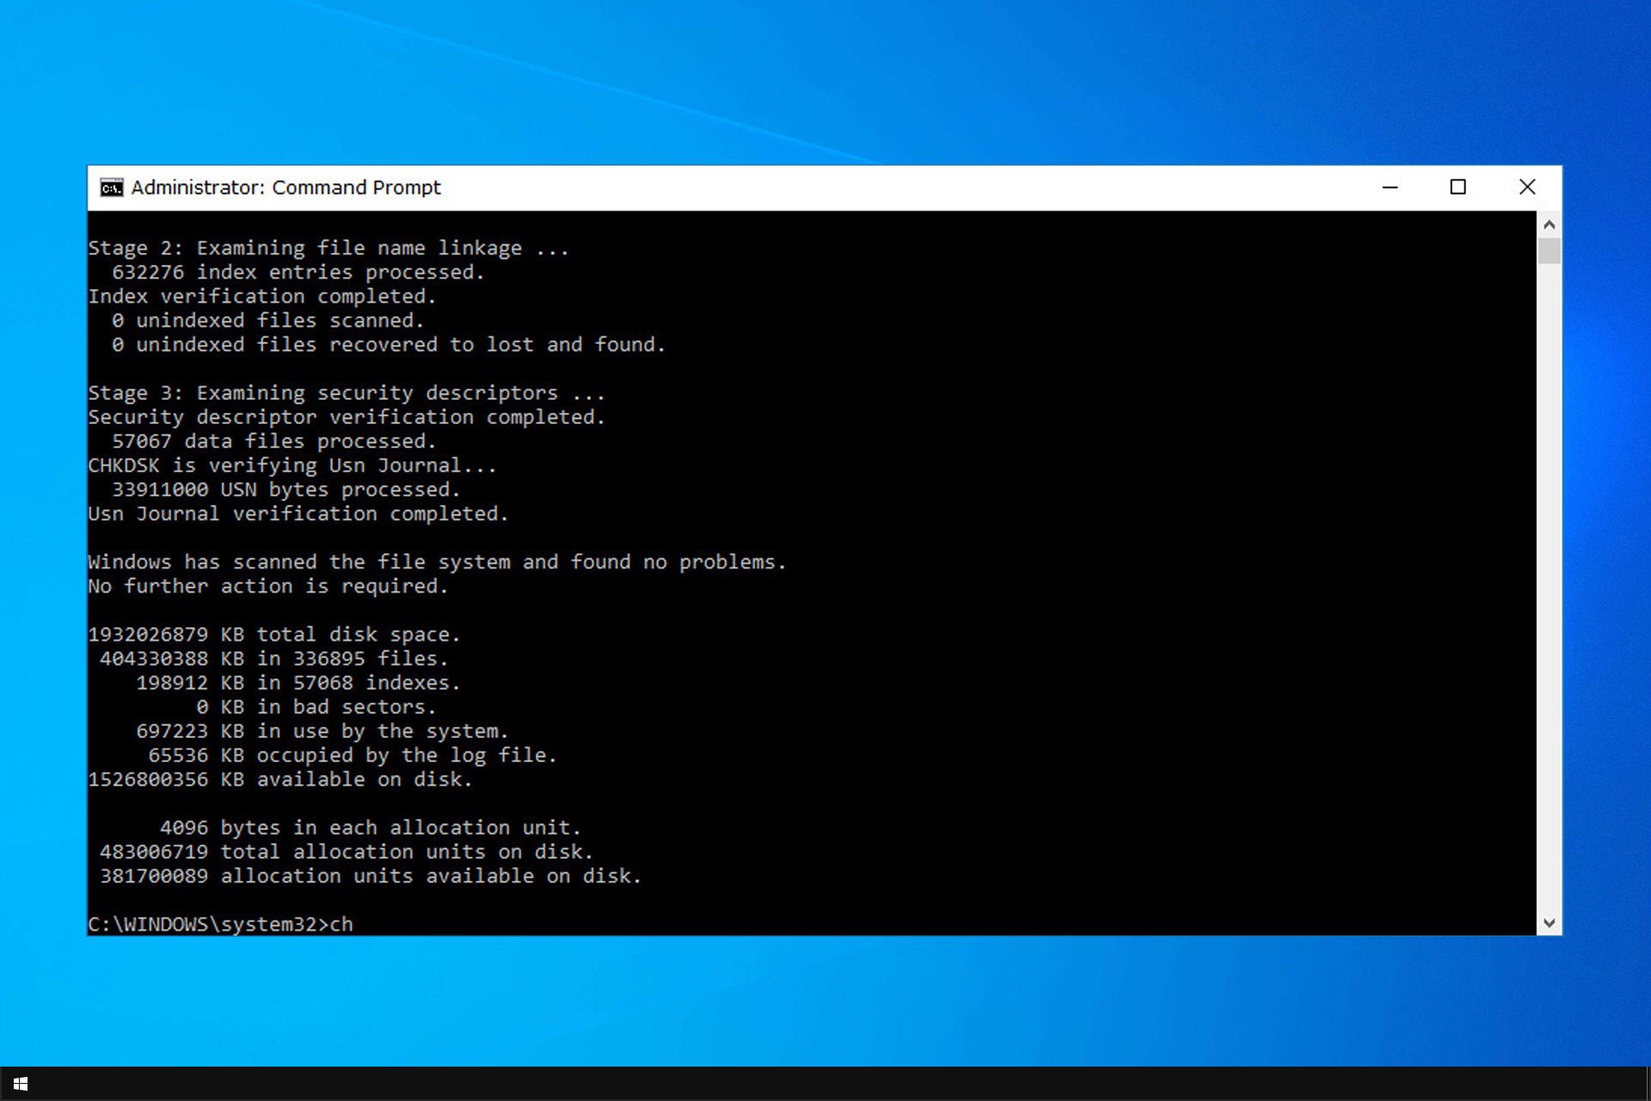
Task: Click '381700089 allocation units available on disk.' line
Action: (x=371, y=875)
